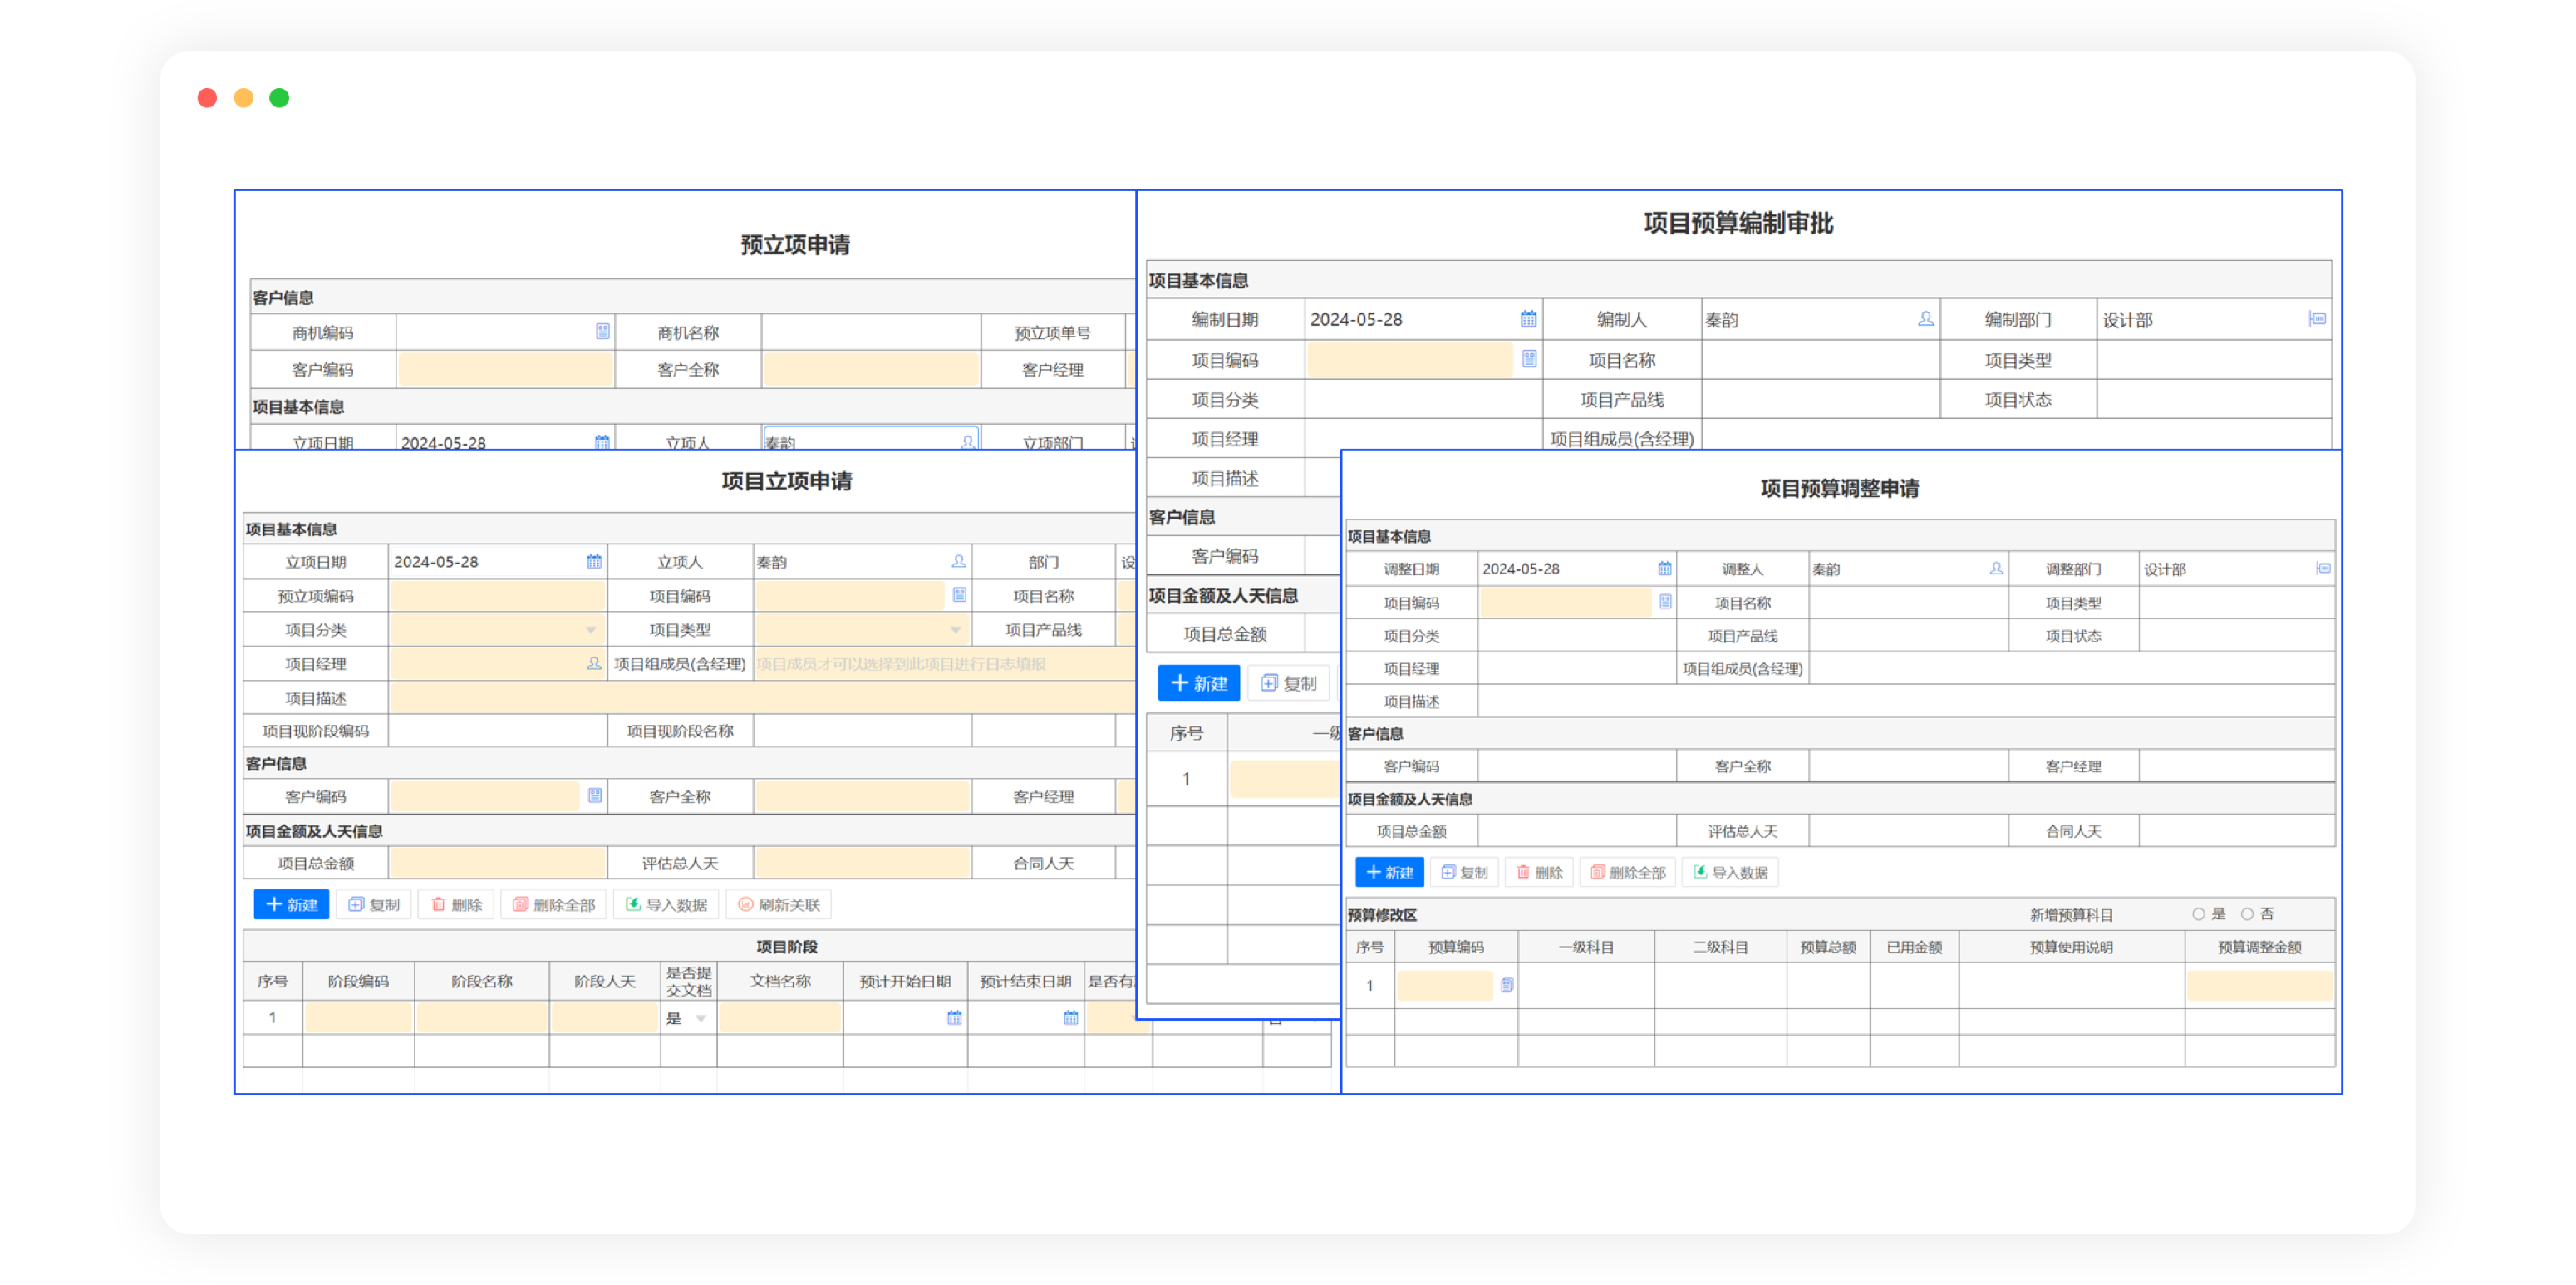Click 立项人 person icon in 项目立项申请
The width and height of the screenshot is (2576, 1285).
pyautogui.click(x=959, y=561)
